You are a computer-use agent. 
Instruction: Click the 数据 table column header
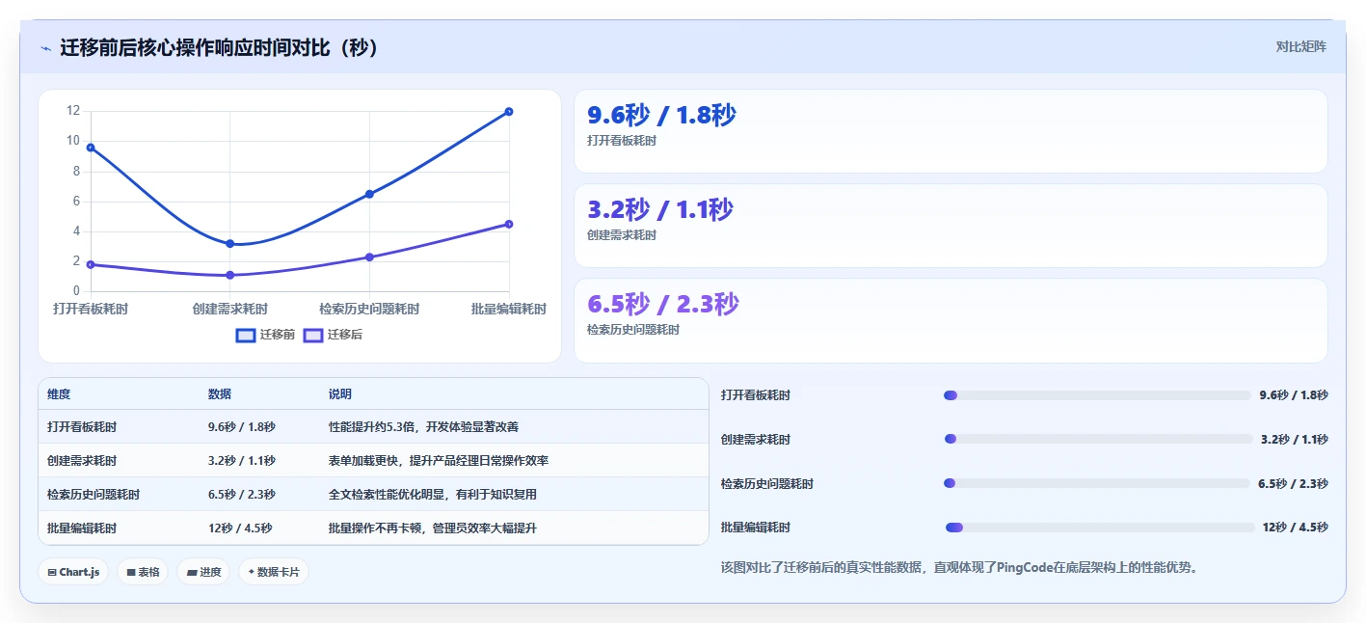pos(220,394)
